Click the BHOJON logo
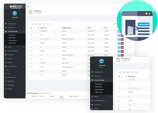The width and height of the screenshot is (158, 113). pyautogui.click(x=16, y=7)
